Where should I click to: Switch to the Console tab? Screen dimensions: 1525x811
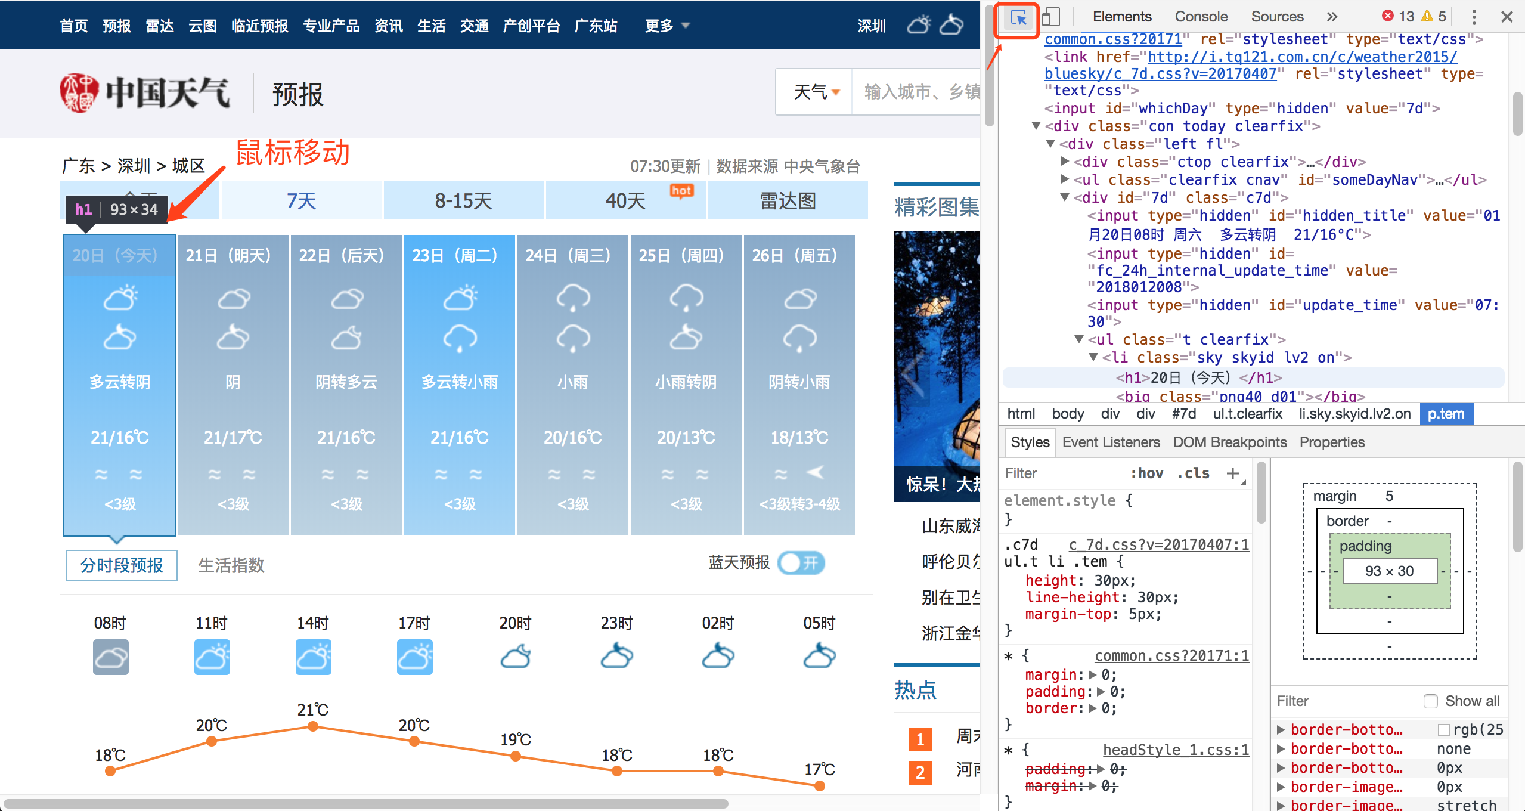(1201, 17)
